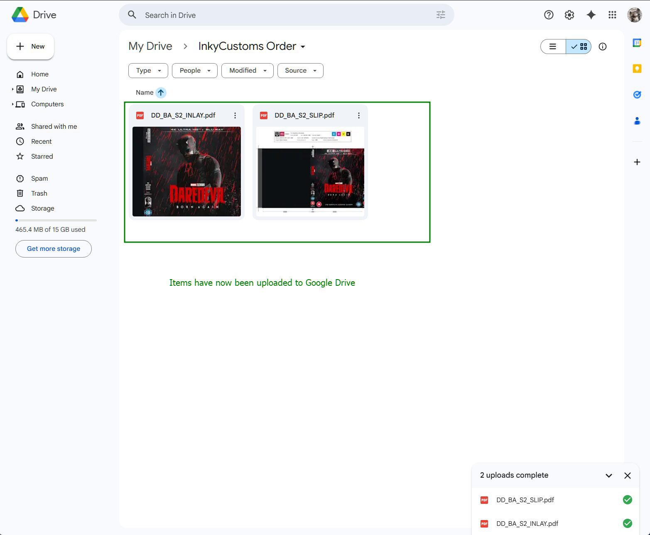This screenshot has width=650, height=535.
Task: Reverse sort direction arrow next to Name
Action: [x=161, y=93]
